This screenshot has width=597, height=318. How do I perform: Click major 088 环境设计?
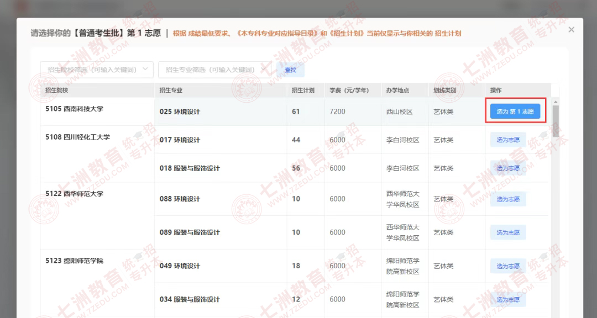tap(180, 199)
